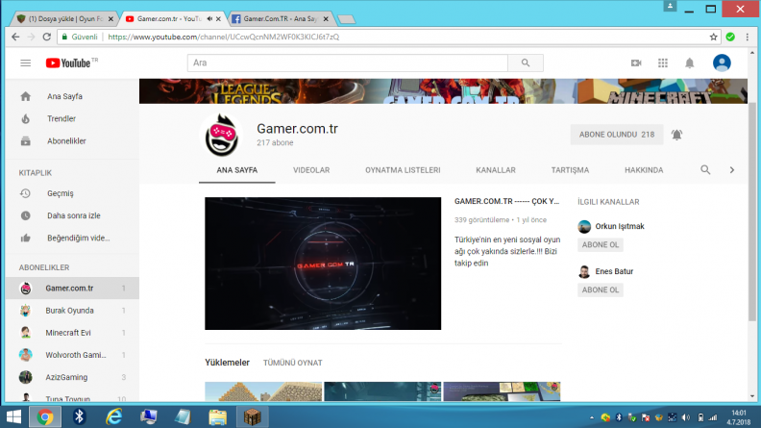Open the account avatar menu
This screenshot has height=428, width=761.
pyautogui.click(x=722, y=63)
